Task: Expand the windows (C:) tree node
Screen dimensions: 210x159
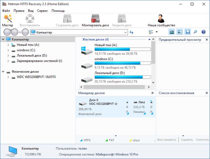Action: (8, 50)
